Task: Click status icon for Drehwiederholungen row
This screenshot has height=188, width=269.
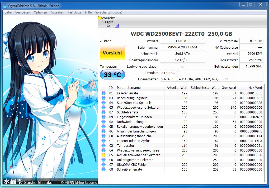Action: [x=103, y=122]
